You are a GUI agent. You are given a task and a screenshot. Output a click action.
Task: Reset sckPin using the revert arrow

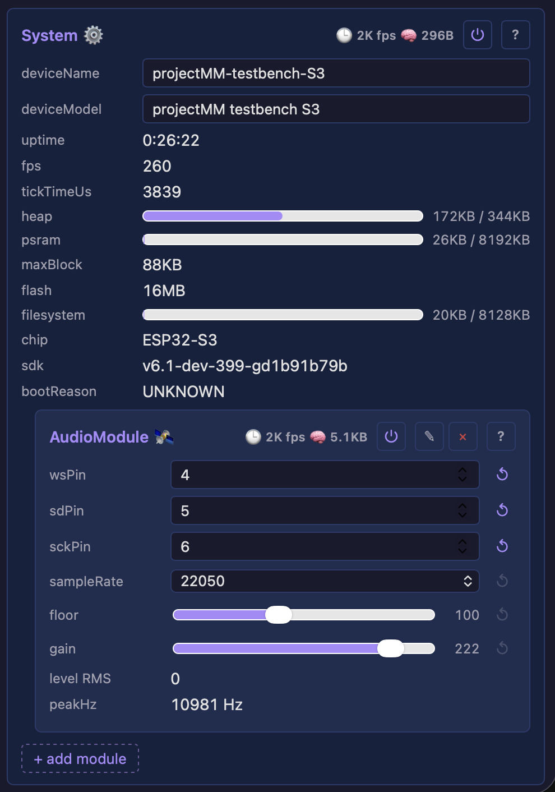(x=502, y=546)
